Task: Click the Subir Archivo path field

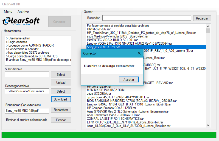Action: click(27, 74)
